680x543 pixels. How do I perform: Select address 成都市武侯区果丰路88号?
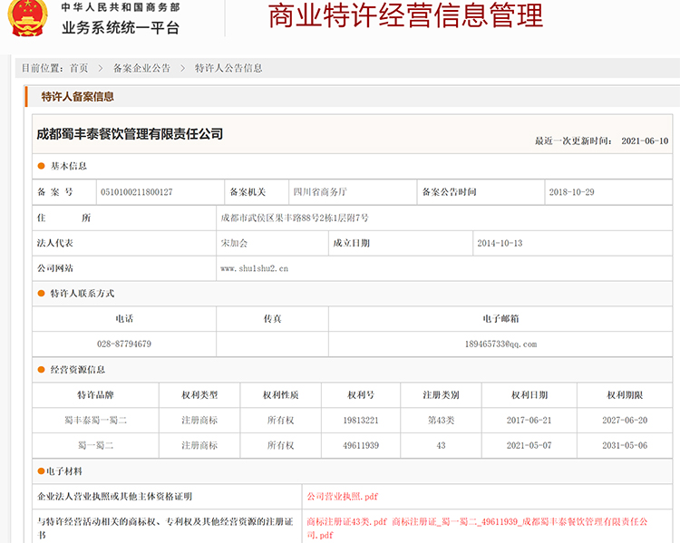(295, 218)
